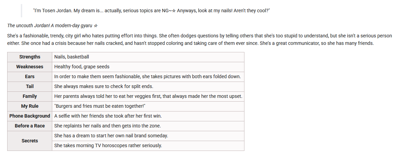Click the Phone Background row header

tap(30, 116)
